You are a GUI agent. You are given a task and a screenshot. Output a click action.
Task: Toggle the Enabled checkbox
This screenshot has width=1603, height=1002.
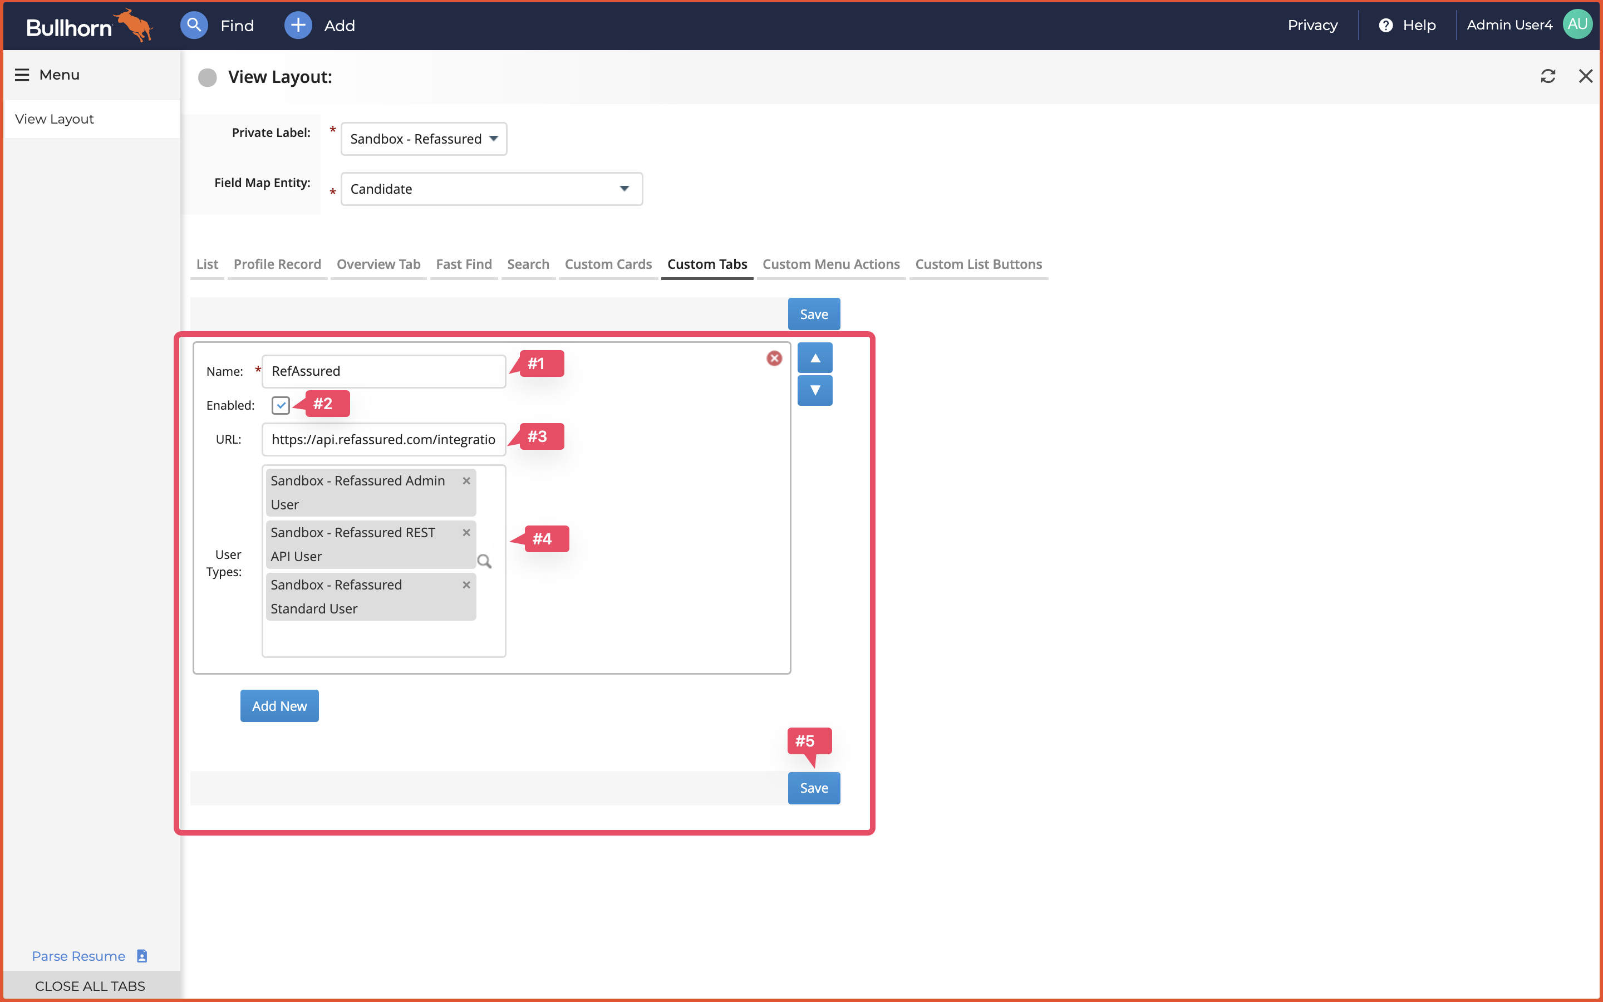tap(281, 405)
